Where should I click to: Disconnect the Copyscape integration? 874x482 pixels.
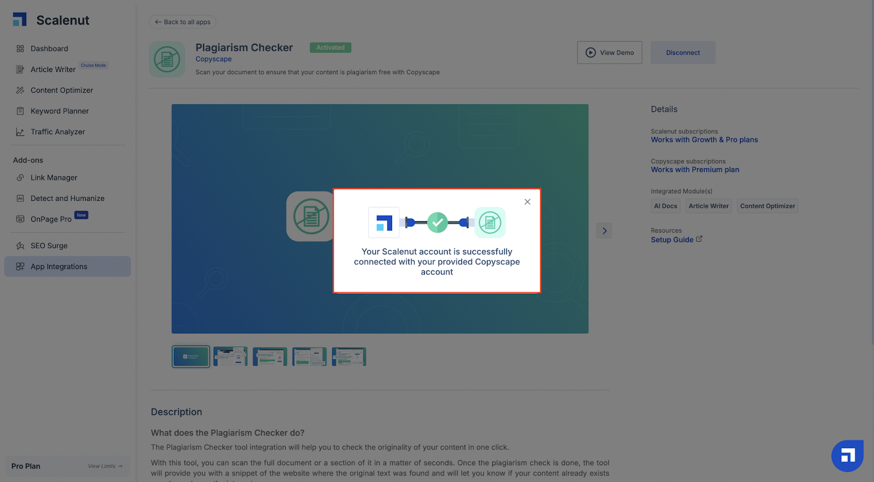pos(683,52)
